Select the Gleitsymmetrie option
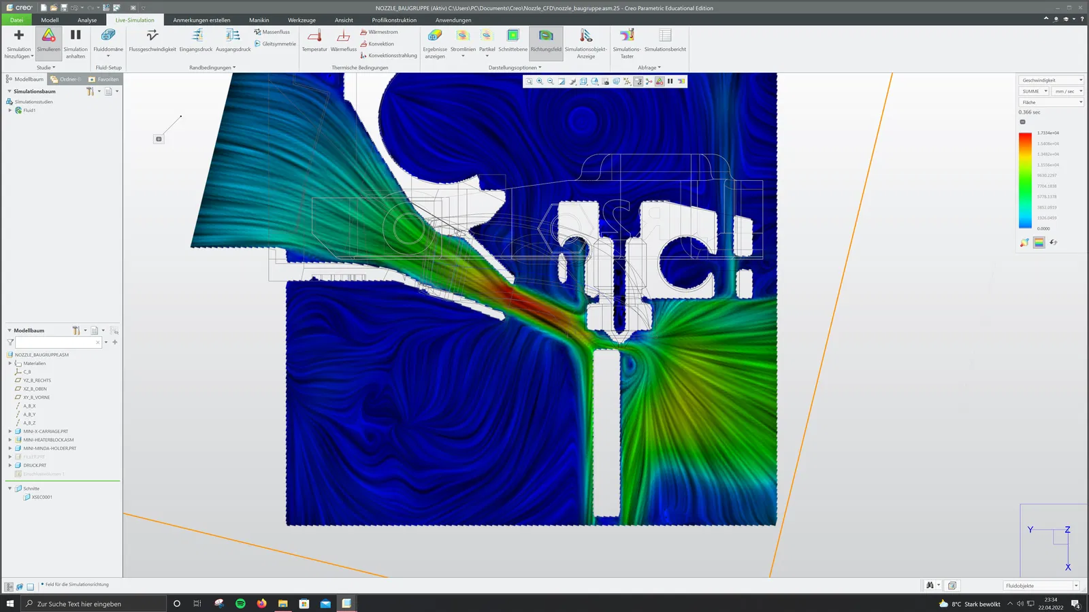 point(275,44)
